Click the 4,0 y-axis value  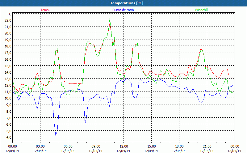point(9,137)
